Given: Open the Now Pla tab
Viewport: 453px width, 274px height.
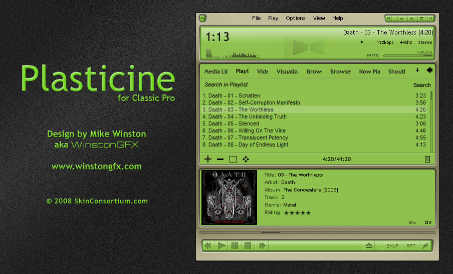Looking at the screenshot, I should pos(369,71).
